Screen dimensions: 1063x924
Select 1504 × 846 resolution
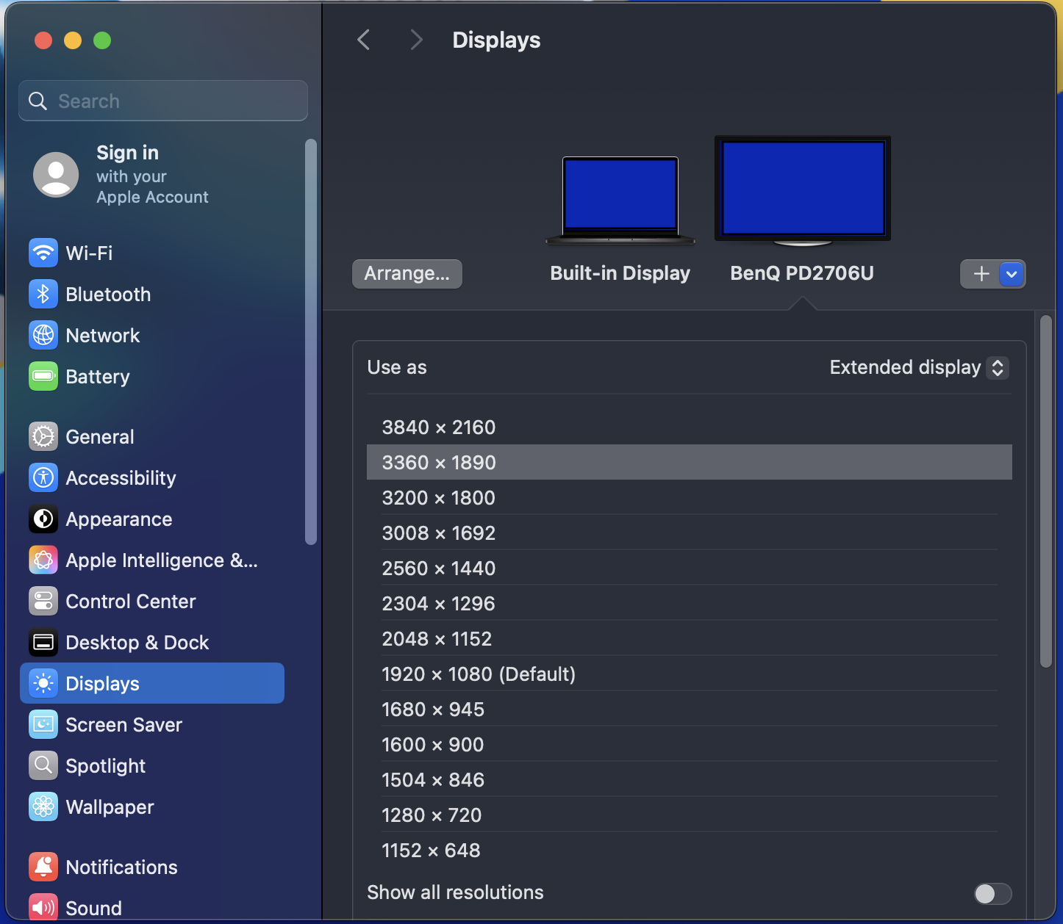coord(690,780)
